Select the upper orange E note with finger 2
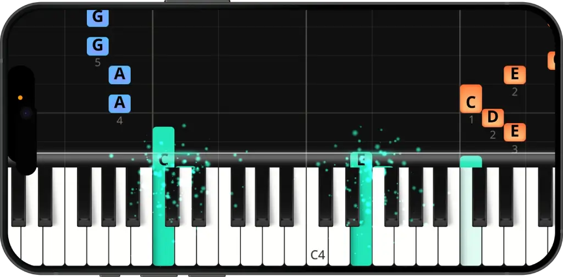The height and width of the screenshot is (277, 563). (x=515, y=75)
